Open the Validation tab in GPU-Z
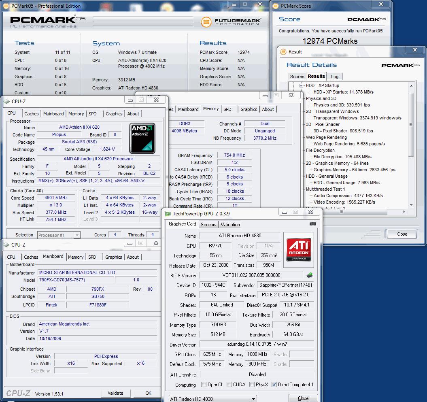The width and height of the screenshot is (427, 402). coord(230,224)
